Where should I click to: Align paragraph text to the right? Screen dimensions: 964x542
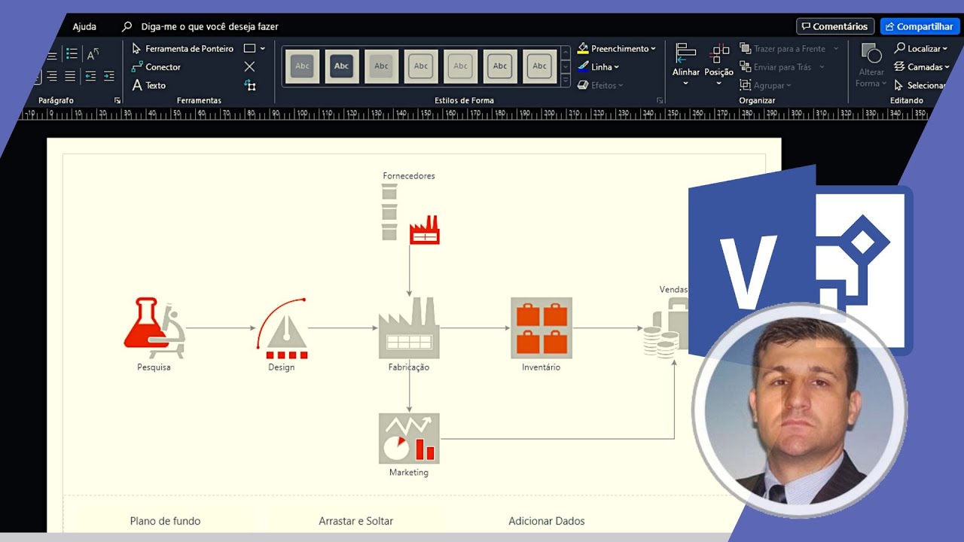(51, 76)
